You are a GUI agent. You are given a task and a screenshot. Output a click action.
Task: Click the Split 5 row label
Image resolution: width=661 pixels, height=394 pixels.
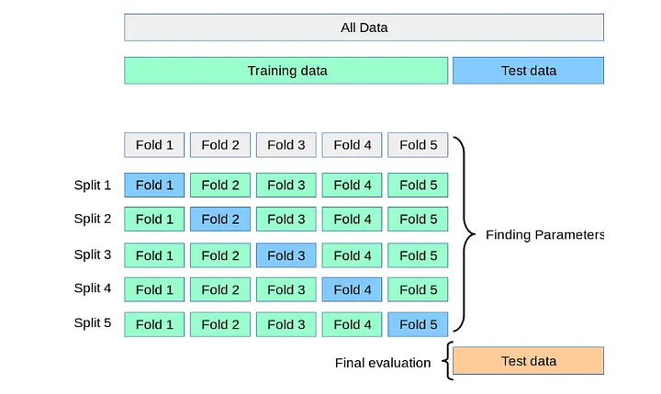(93, 323)
